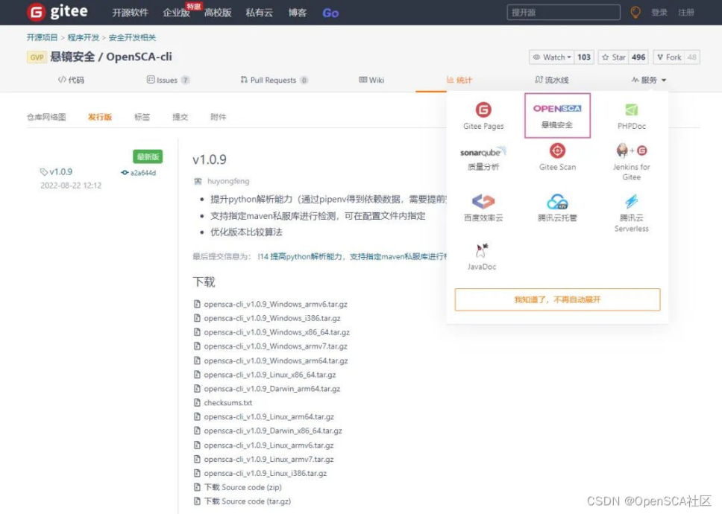Screen dimensions: 722x514
Task: Click the lightbulb notification icon
Action: (635, 13)
